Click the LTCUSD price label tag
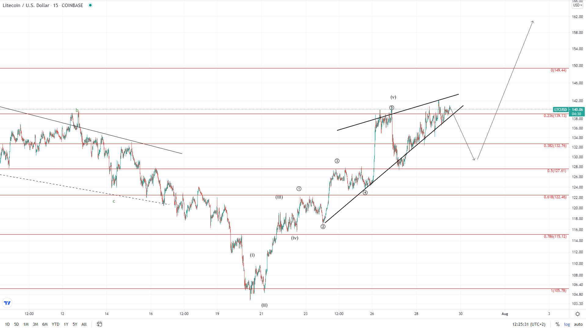This screenshot has width=586, height=330. (x=560, y=110)
